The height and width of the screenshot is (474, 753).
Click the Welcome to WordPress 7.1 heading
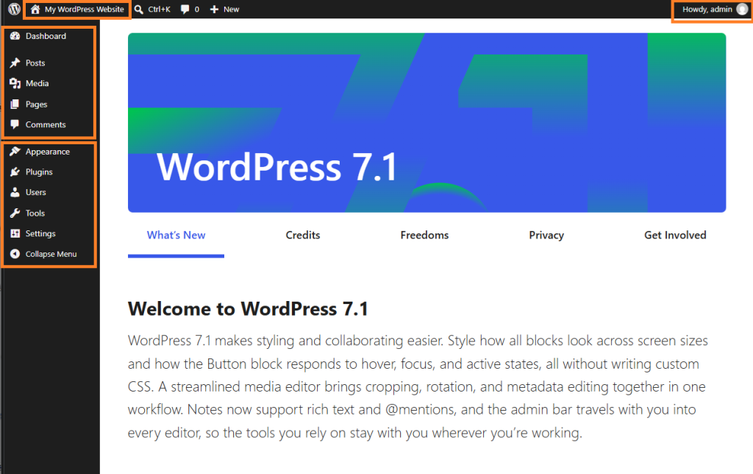(249, 308)
